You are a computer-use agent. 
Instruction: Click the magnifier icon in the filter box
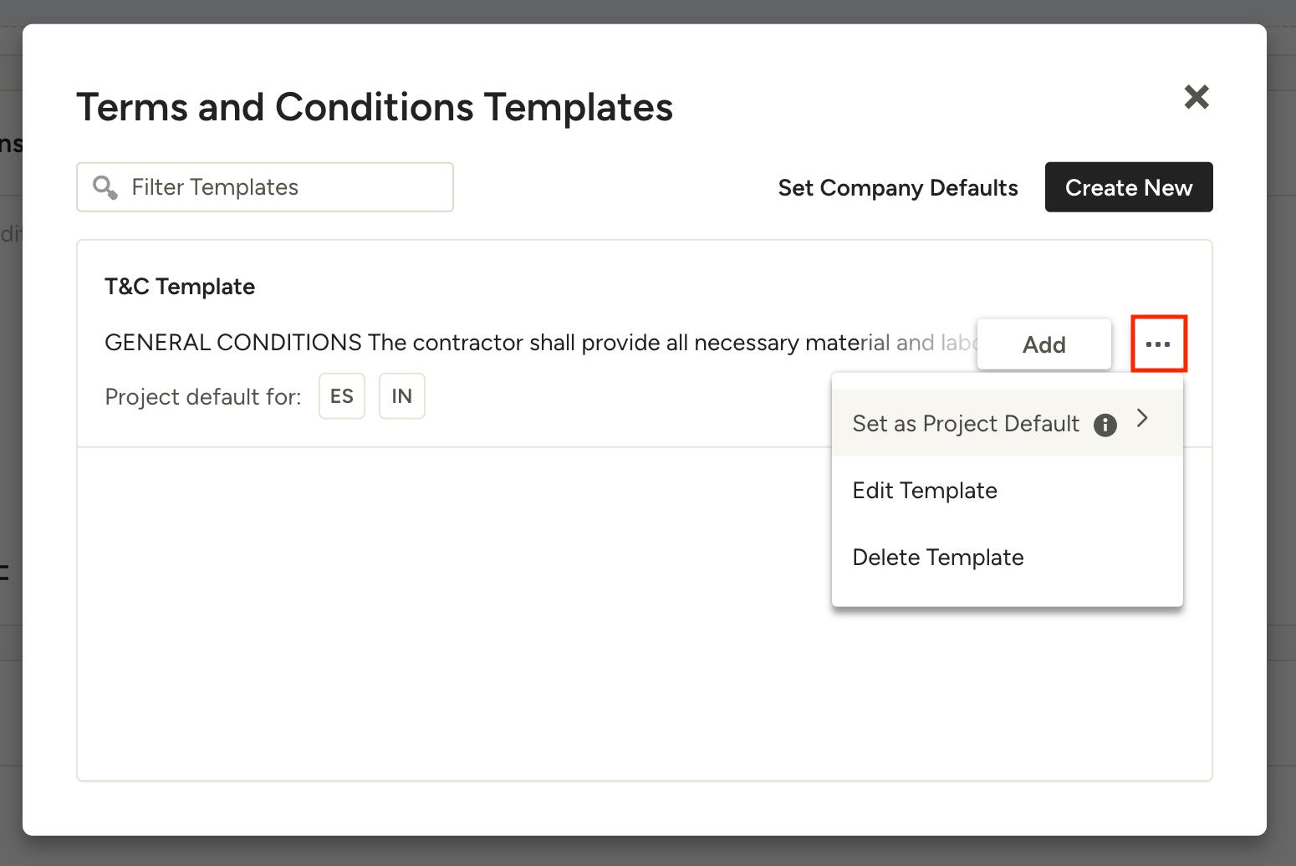point(105,187)
